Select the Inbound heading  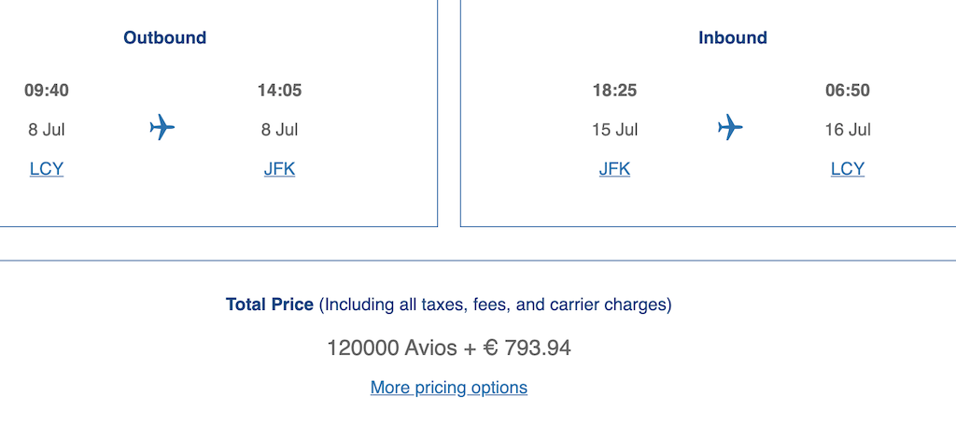pos(733,38)
